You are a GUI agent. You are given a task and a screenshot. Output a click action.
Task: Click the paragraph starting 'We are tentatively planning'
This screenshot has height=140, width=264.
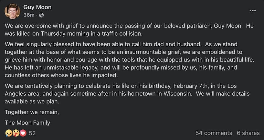(x=131, y=93)
